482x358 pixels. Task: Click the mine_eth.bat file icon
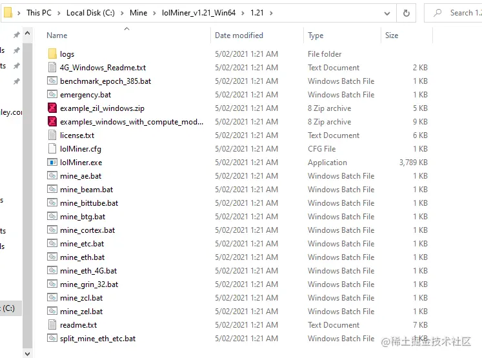(x=52, y=257)
